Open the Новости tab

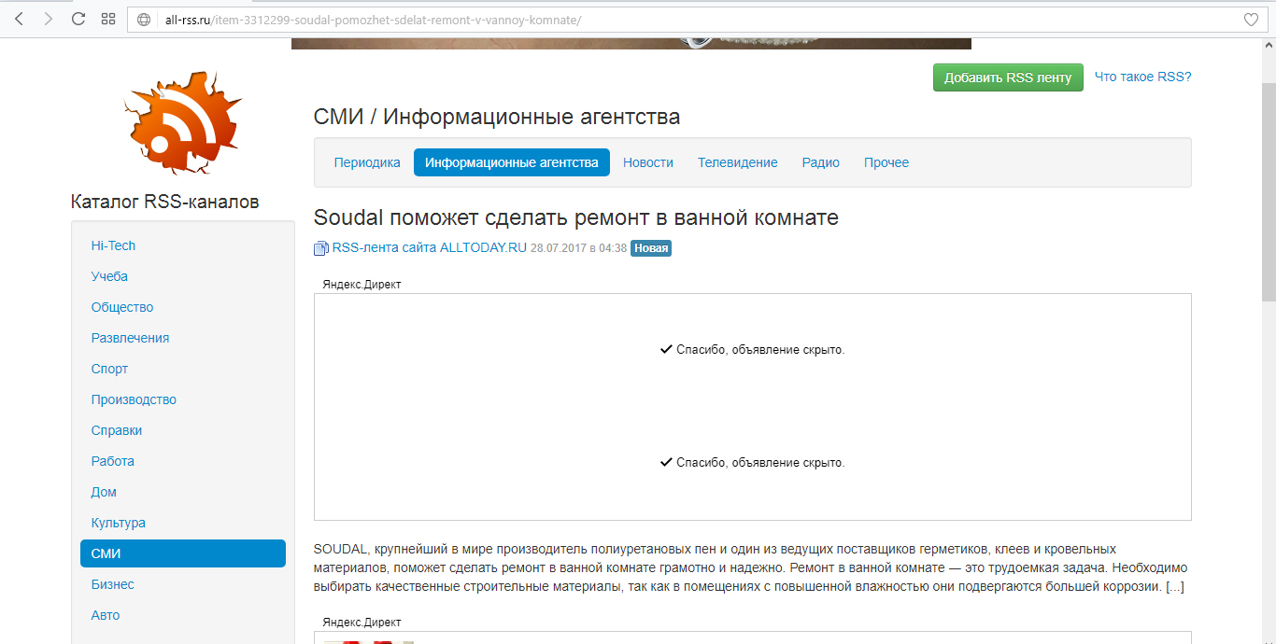(x=648, y=162)
